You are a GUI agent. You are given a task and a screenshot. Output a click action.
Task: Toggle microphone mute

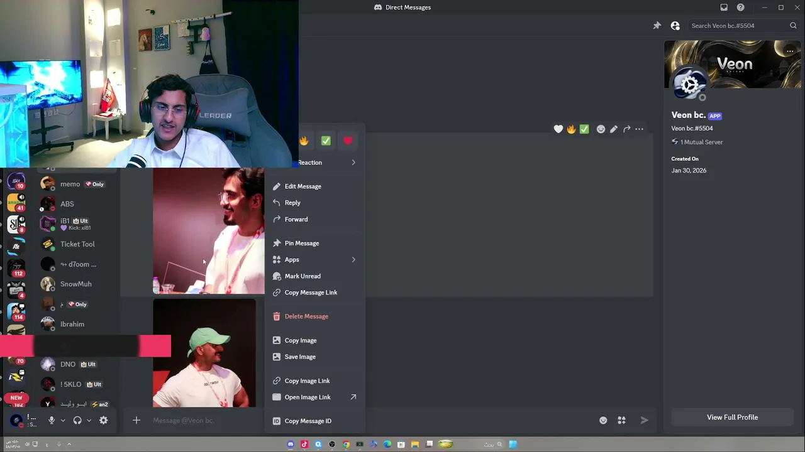pos(52,421)
